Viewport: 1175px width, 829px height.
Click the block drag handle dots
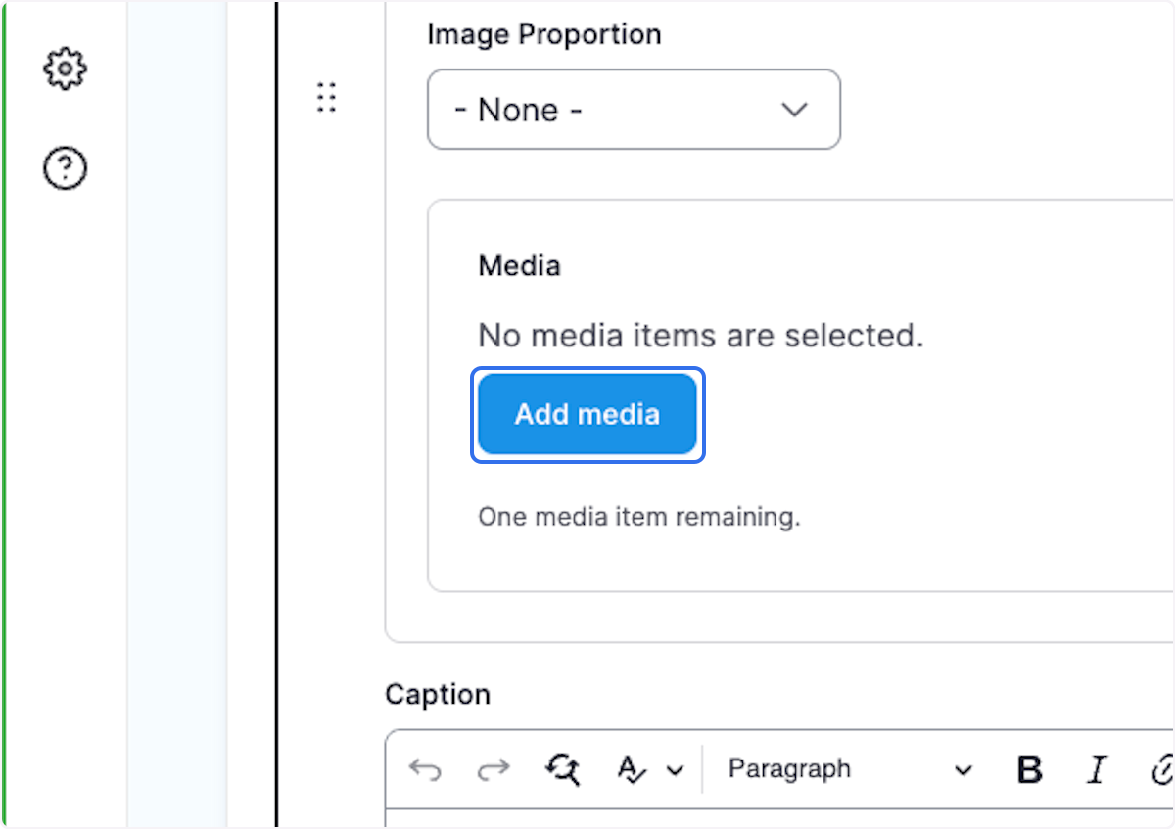[327, 98]
